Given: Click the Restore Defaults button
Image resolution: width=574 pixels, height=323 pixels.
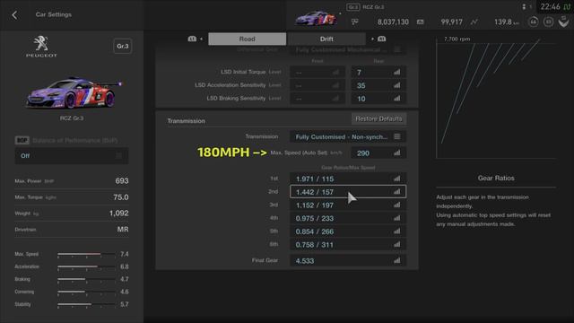Looking at the screenshot, I should [378, 118].
